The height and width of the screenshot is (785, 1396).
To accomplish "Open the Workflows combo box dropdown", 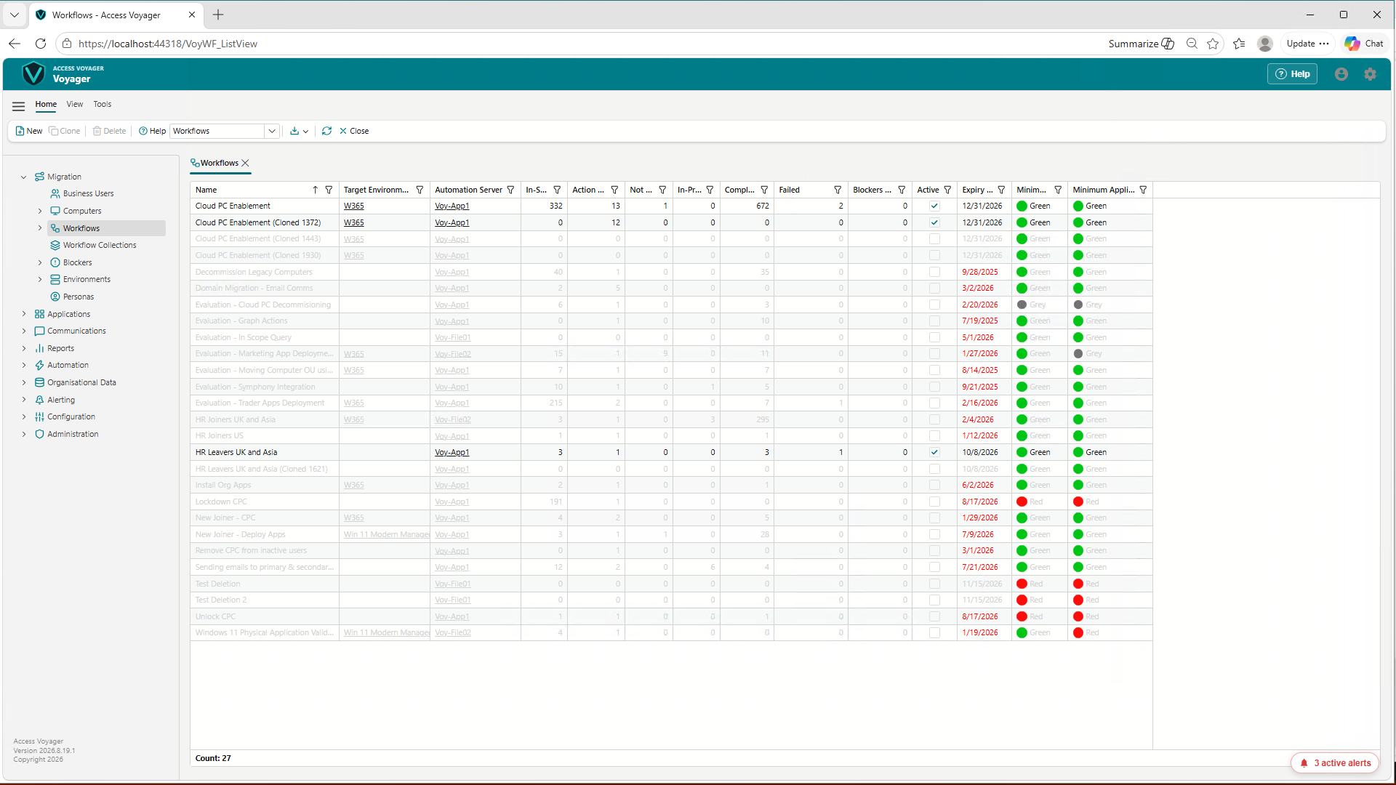I will tap(272, 132).
